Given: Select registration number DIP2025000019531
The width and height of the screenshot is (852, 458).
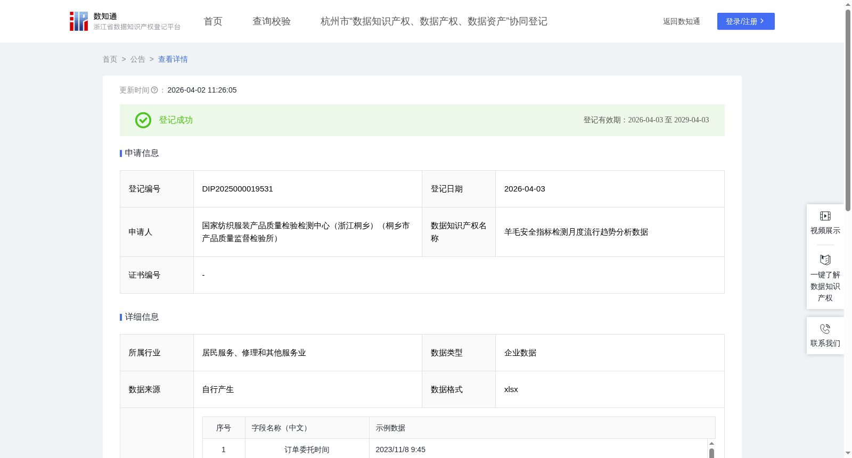Looking at the screenshot, I should point(237,189).
